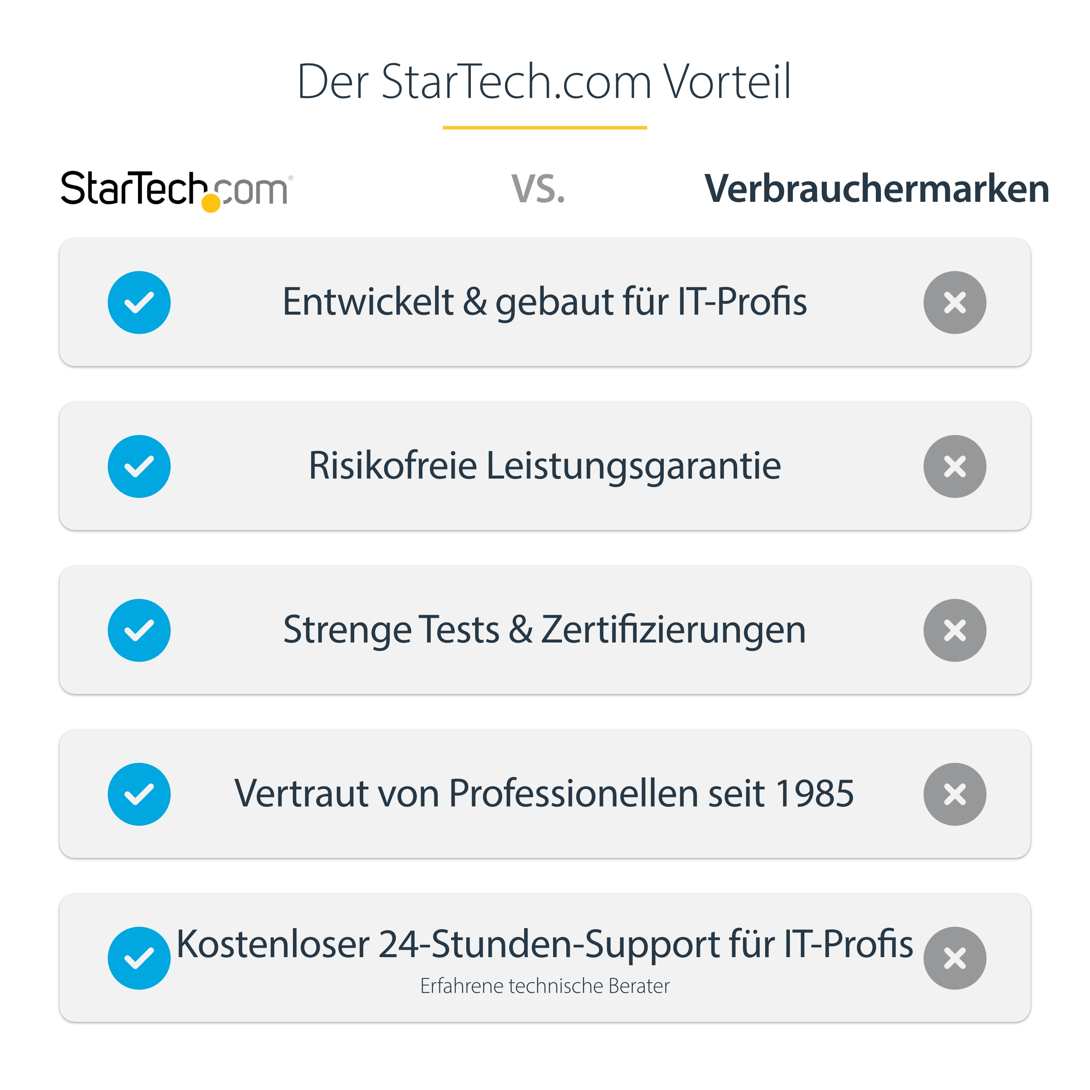The height and width of the screenshot is (1090, 1090).
Task: Click the gray X beside Kostenloser 24-Stunden-Support
Action: [x=955, y=958]
